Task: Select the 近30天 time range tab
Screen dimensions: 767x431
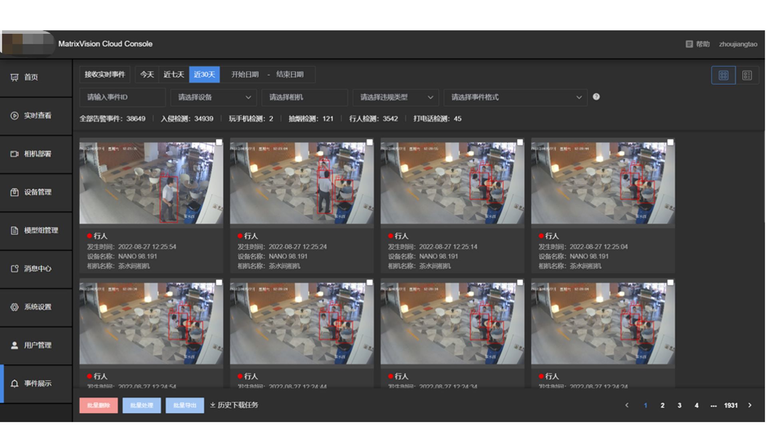Action: (205, 75)
